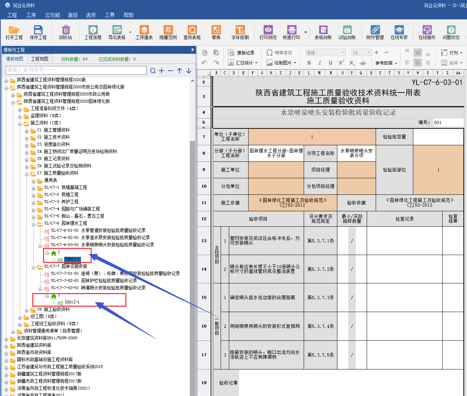Select 竣工图（D类） tree item
The image size is (467, 396).
[44, 316]
